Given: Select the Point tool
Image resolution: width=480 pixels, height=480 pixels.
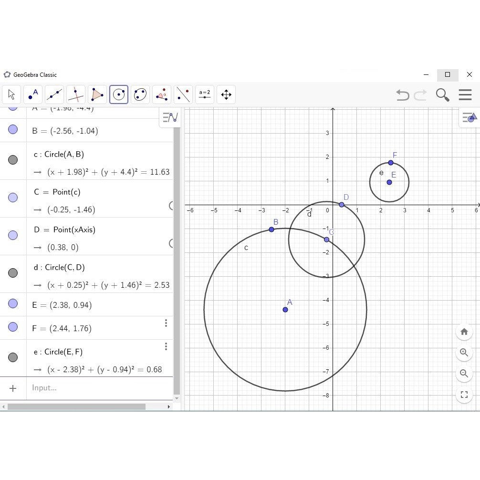Looking at the screenshot, I should coord(32,94).
